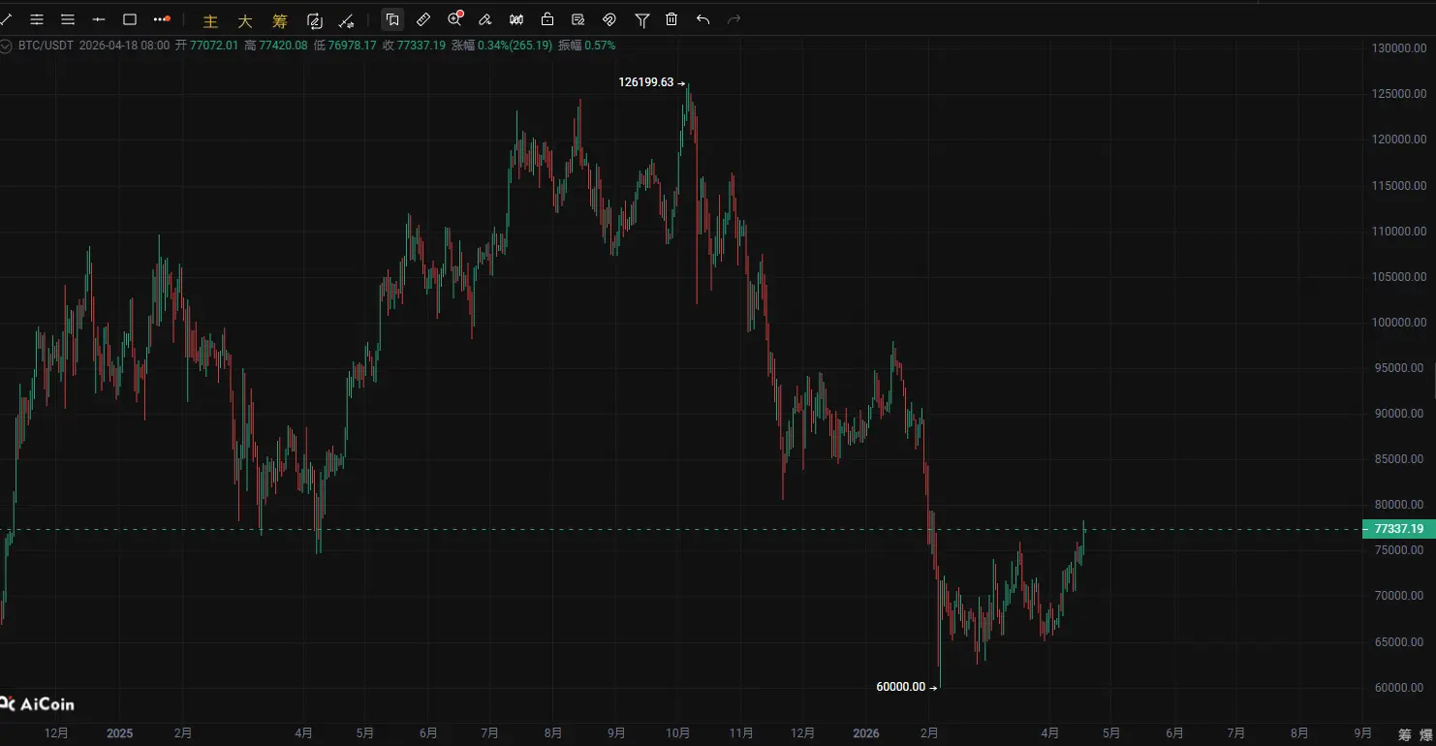The height and width of the screenshot is (746, 1436).
Task: Undo the last drawing action
Action: click(x=702, y=19)
